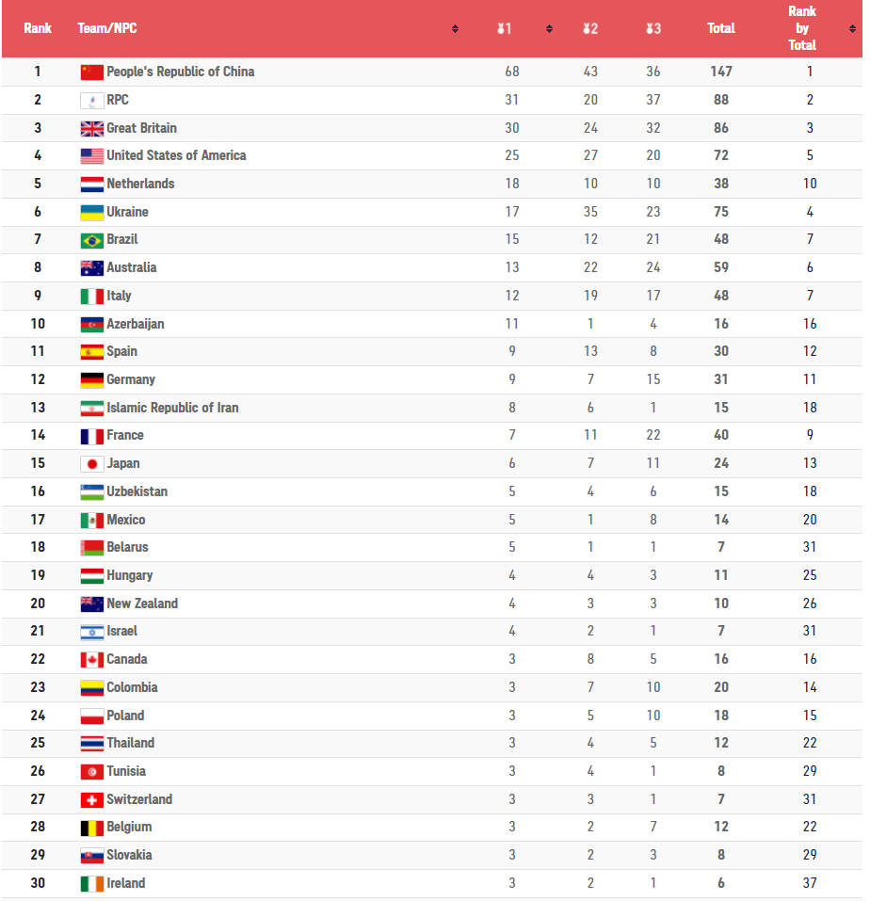This screenshot has width=870, height=901.
Task: Click the Brazil flag icon
Action: pyautogui.click(x=91, y=240)
